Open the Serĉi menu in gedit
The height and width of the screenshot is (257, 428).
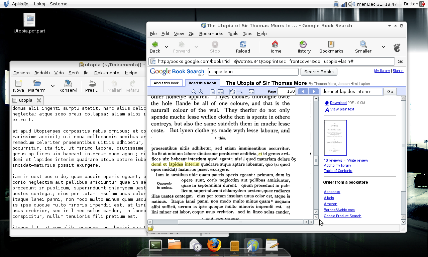tap(74, 73)
